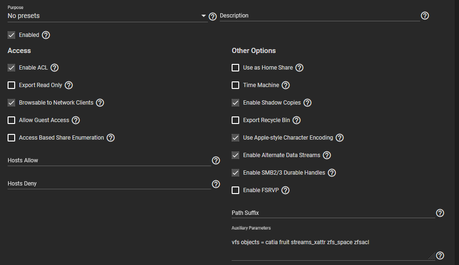Grab the Auxiliary Parameters resize handle
459x265 pixels.
point(432,256)
